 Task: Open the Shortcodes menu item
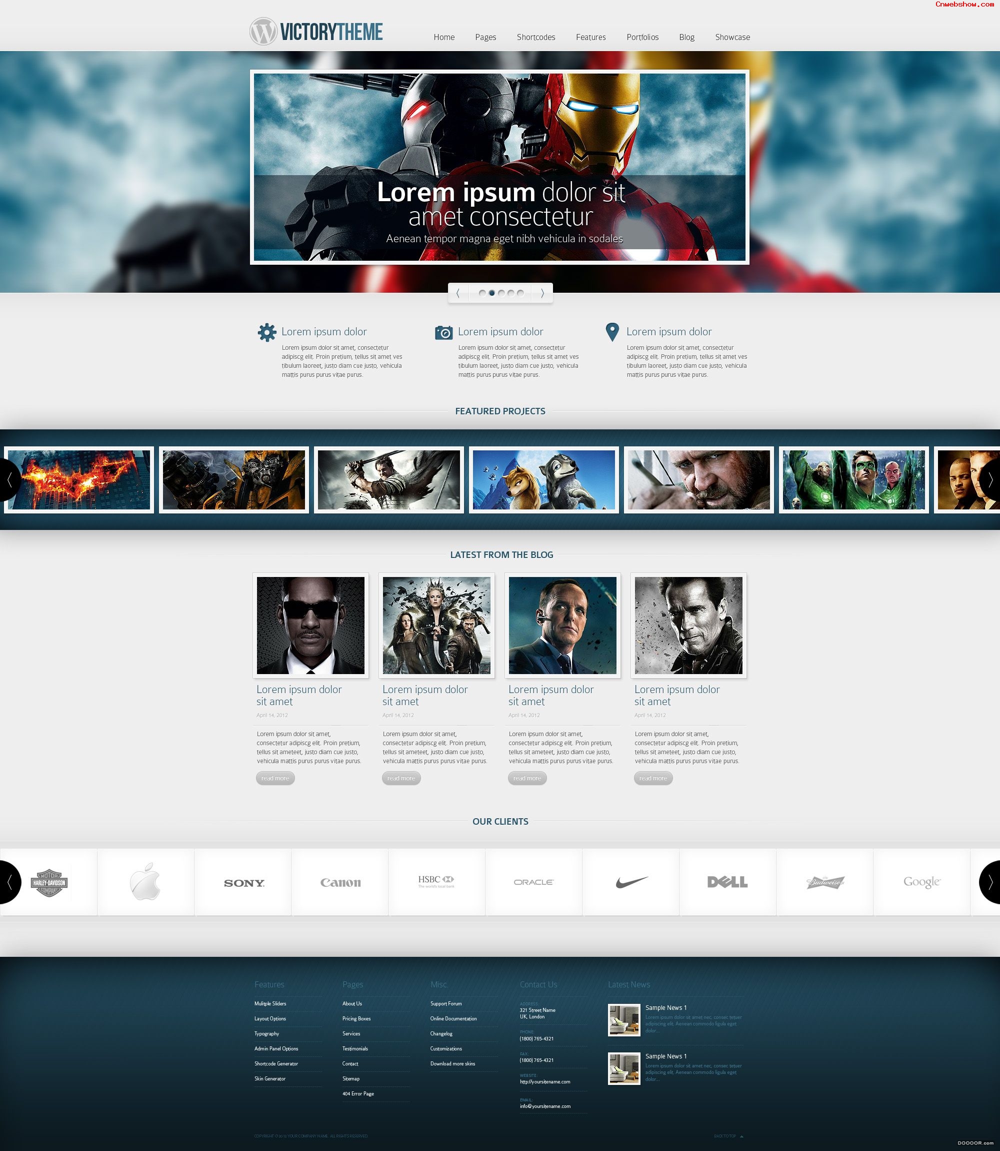tap(535, 37)
